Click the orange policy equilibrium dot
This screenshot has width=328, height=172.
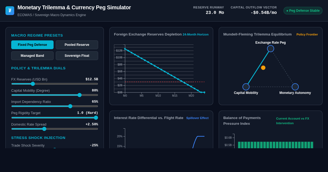[x=263, y=68]
